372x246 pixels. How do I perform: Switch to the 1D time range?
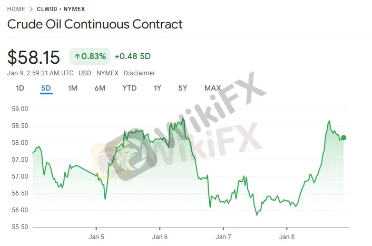[x=20, y=88]
